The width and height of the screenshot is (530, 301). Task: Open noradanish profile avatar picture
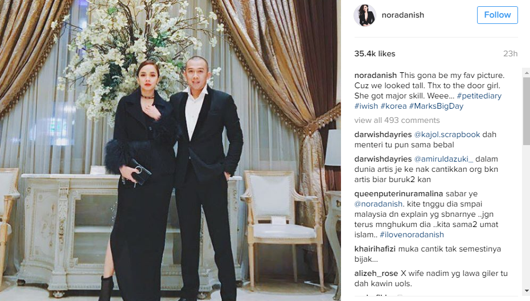365,15
